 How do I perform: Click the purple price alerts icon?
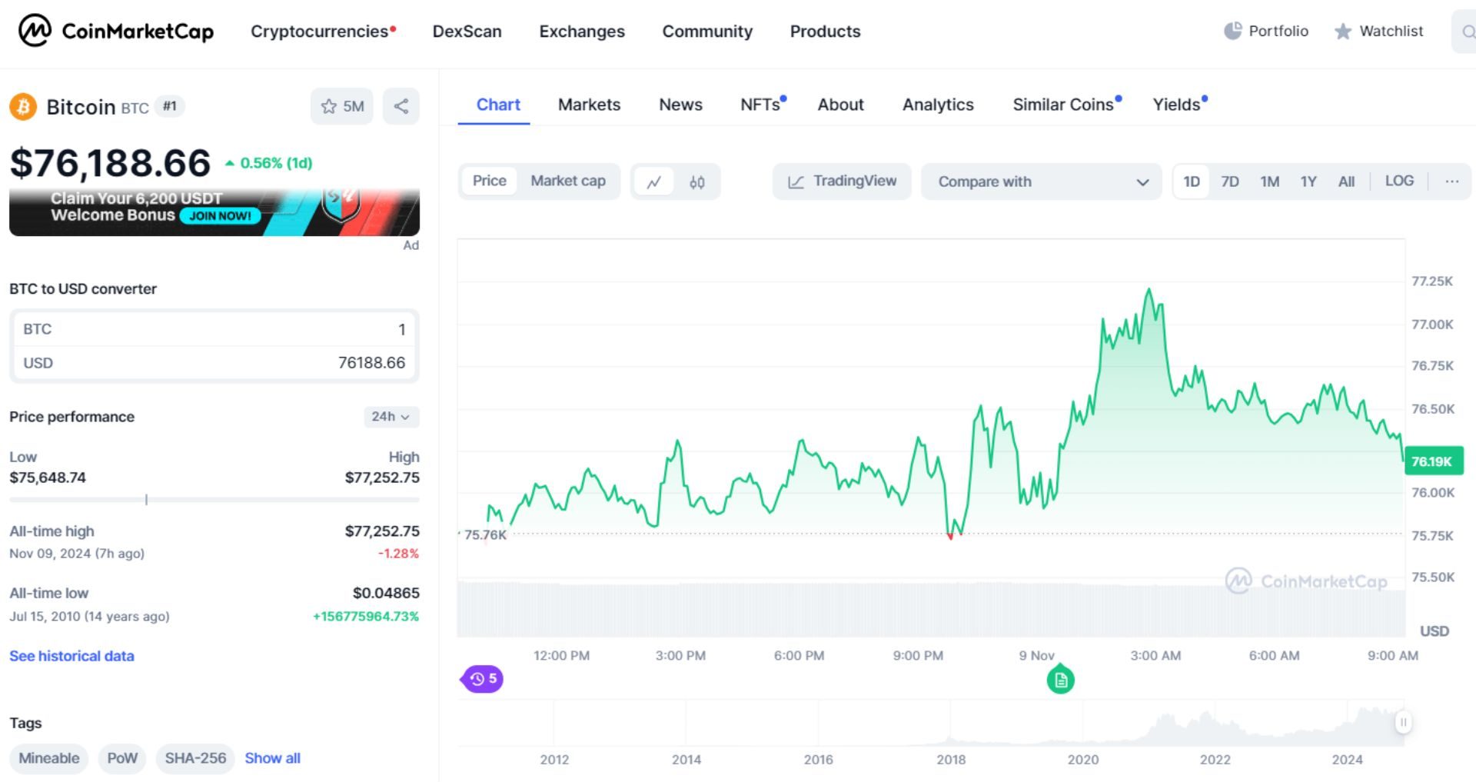coord(480,679)
